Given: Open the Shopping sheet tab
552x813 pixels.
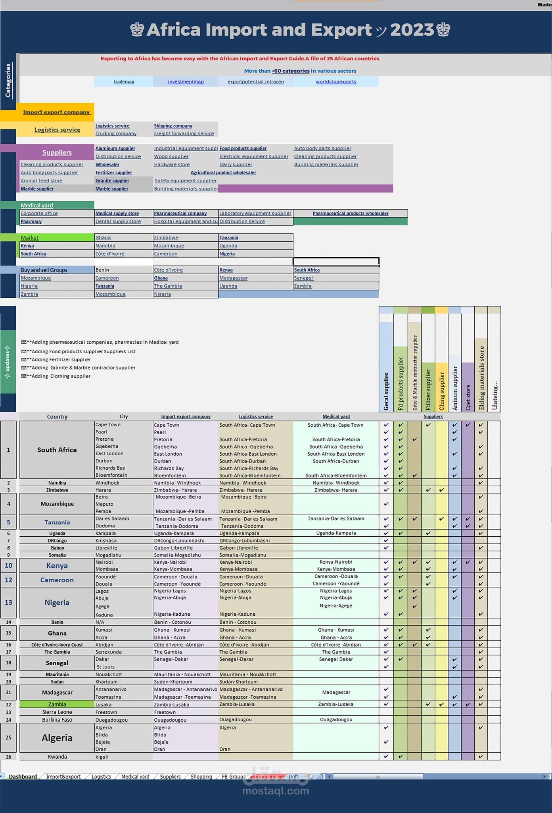Looking at the screenshot, I should [x=201, y=776].
